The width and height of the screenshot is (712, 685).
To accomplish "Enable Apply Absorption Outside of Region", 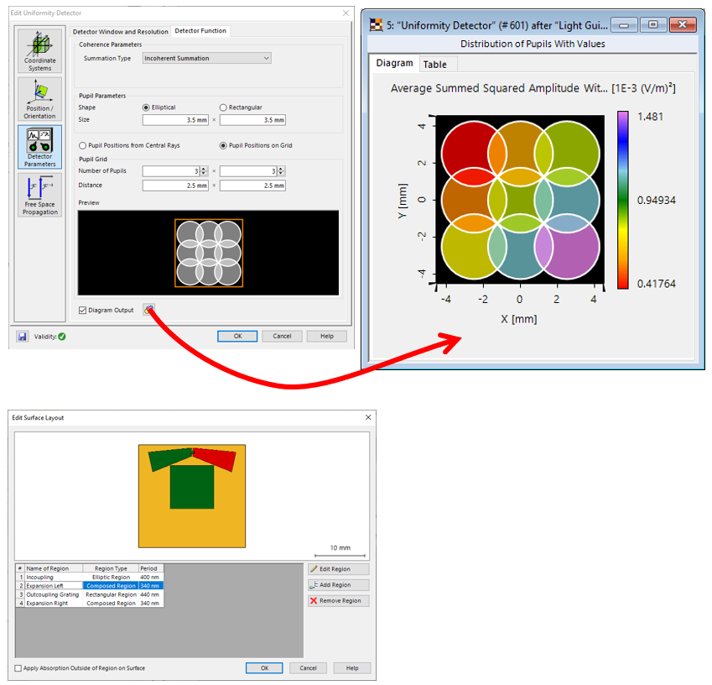I will tap(19, 668).
